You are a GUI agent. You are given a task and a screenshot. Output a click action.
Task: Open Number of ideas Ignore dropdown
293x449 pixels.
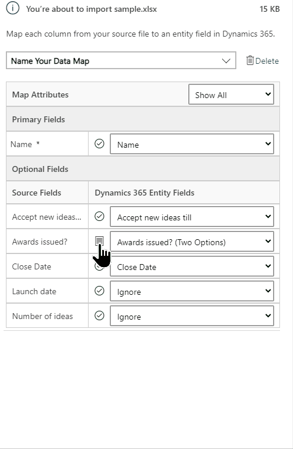point(192,316)
